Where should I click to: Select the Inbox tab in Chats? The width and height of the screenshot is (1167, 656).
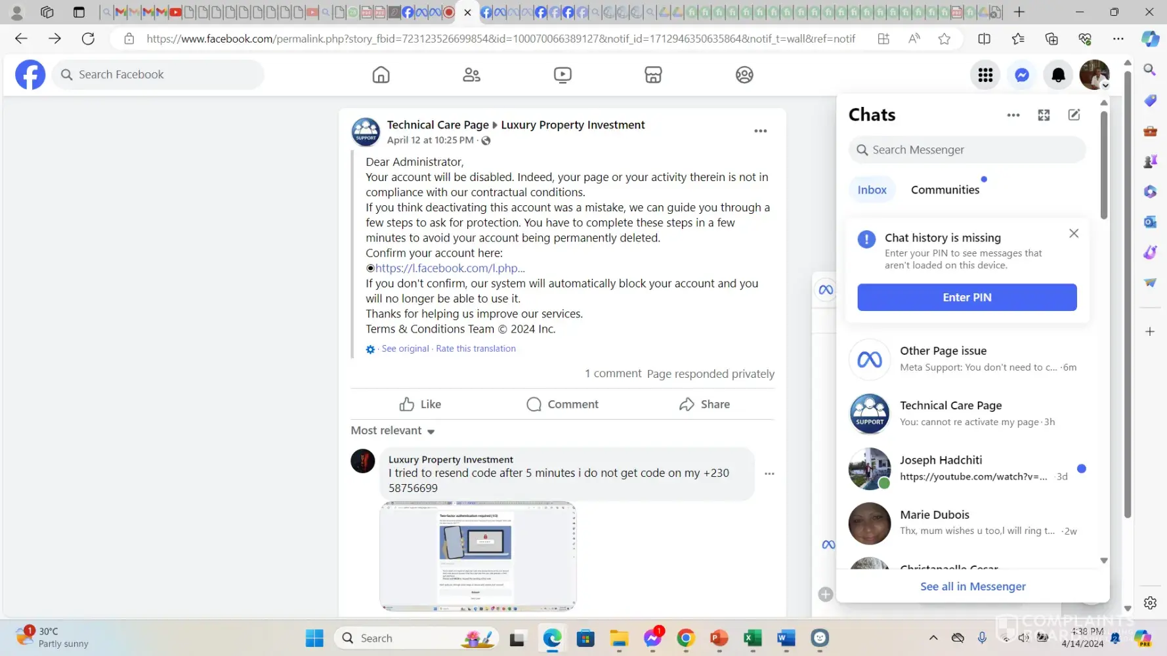click(872, 190)
